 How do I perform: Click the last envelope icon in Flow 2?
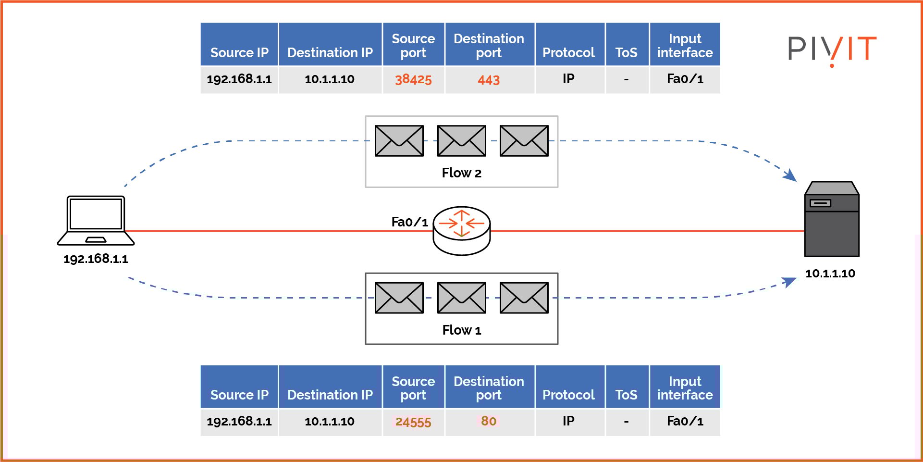coord(523,140)
